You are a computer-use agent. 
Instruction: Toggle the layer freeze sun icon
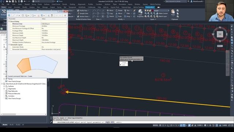148,11
